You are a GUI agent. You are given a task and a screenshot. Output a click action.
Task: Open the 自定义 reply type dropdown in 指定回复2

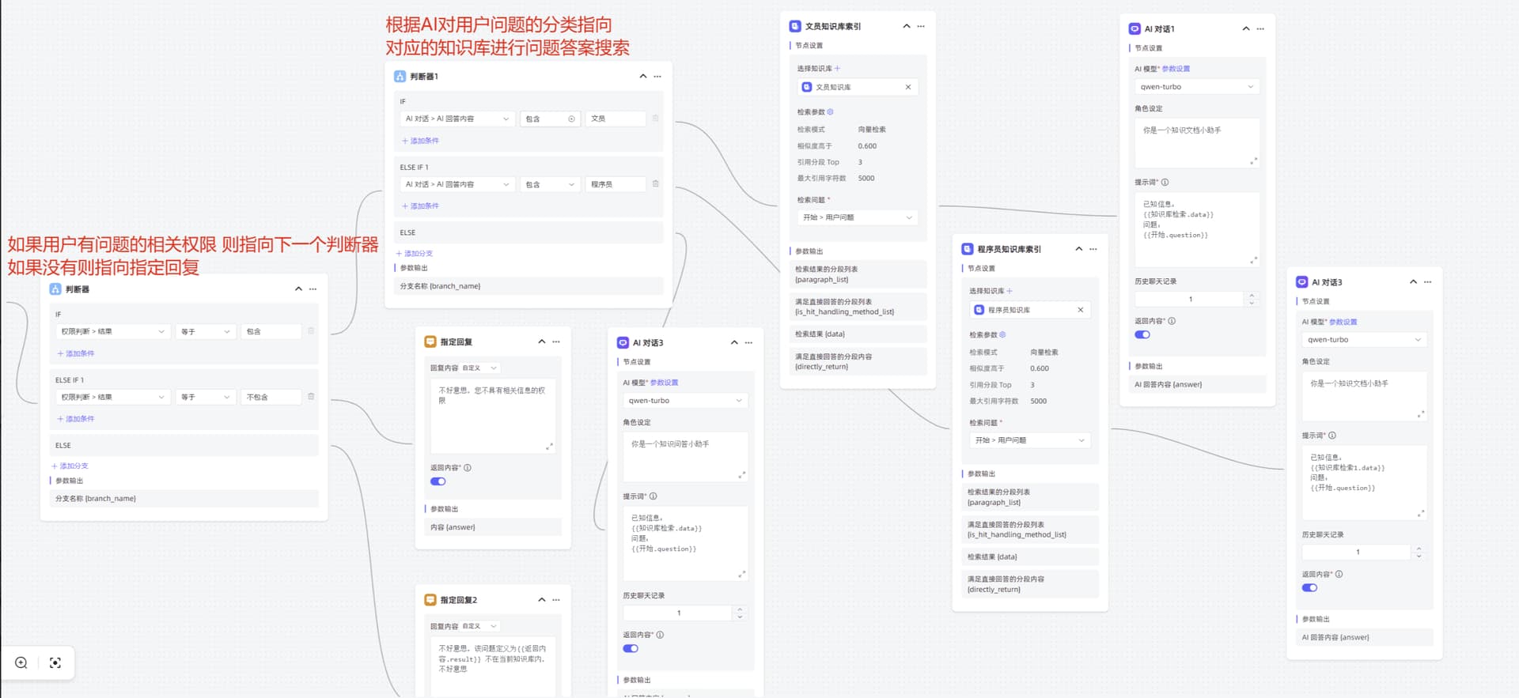[480, 626]
